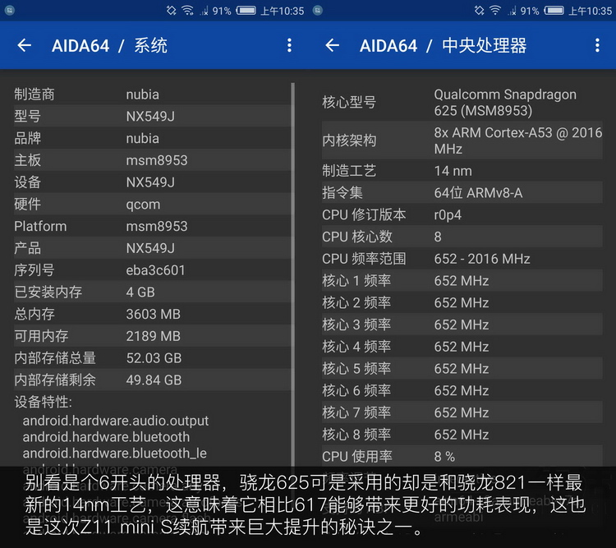Select the 已安装内存 4 GB row
Screen dimensions: 616x548
point(153,292)
